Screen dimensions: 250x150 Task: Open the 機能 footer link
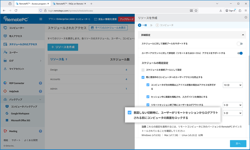tap(6, 140)
